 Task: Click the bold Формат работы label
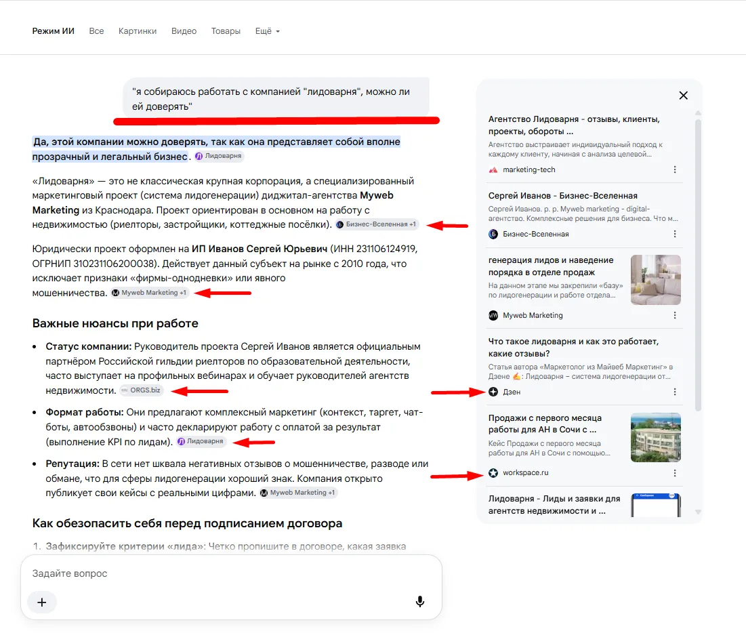pyautogui.click(x=85, y=412)
